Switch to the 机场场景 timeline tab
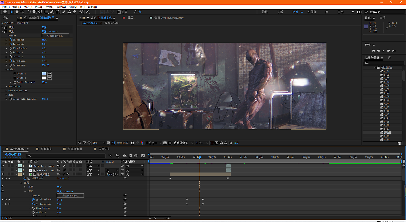Viewport: 406px width, 222px height. point(47,149)
